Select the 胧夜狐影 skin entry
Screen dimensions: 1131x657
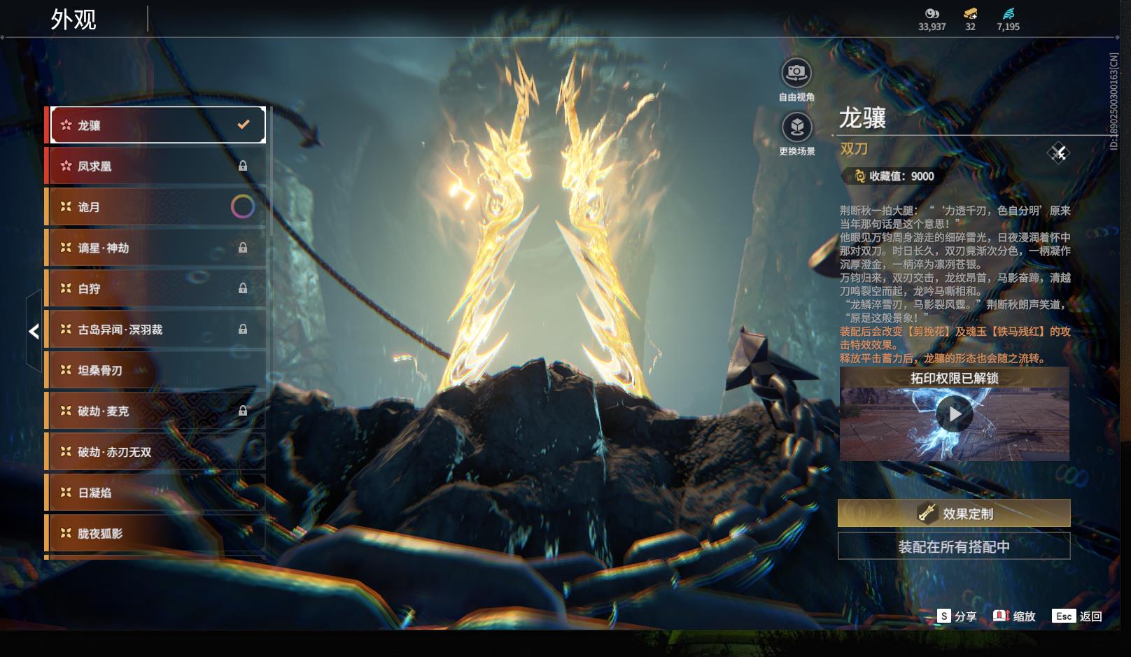pos(158,533)
